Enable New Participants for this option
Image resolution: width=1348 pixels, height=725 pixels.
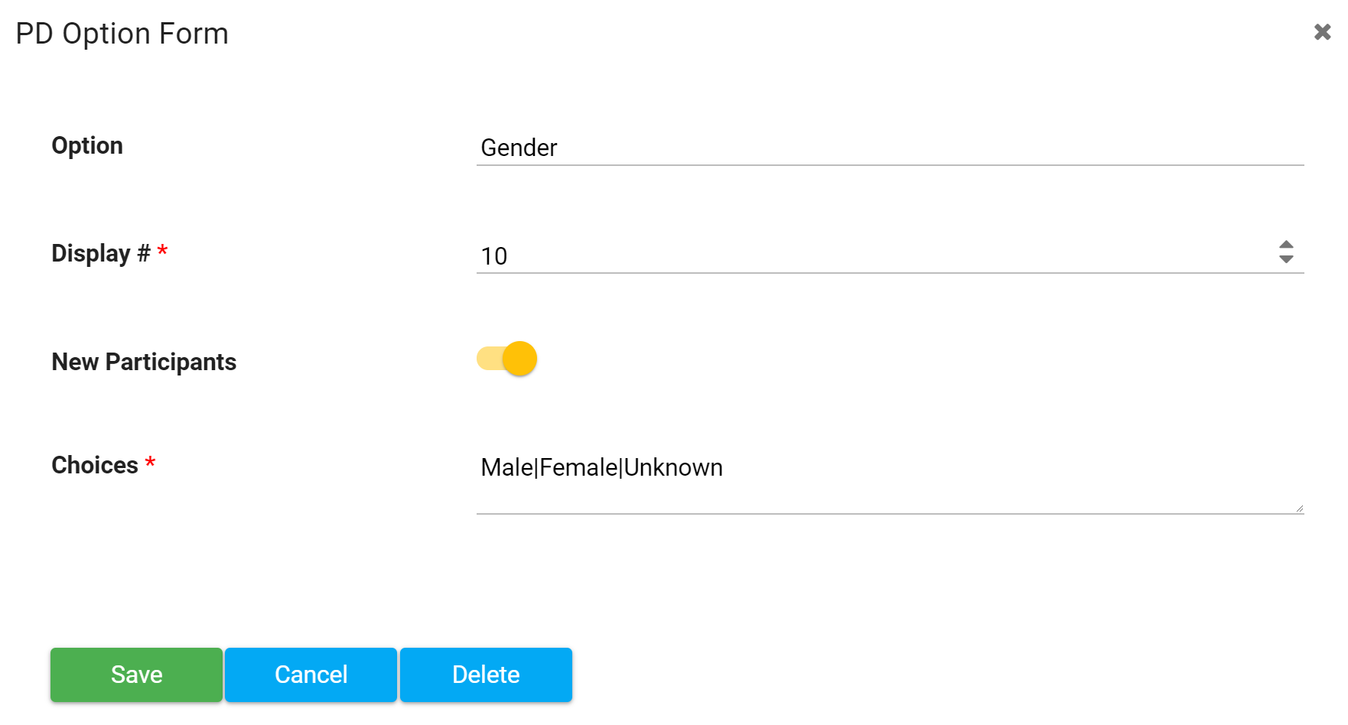(x=506, y=358)
